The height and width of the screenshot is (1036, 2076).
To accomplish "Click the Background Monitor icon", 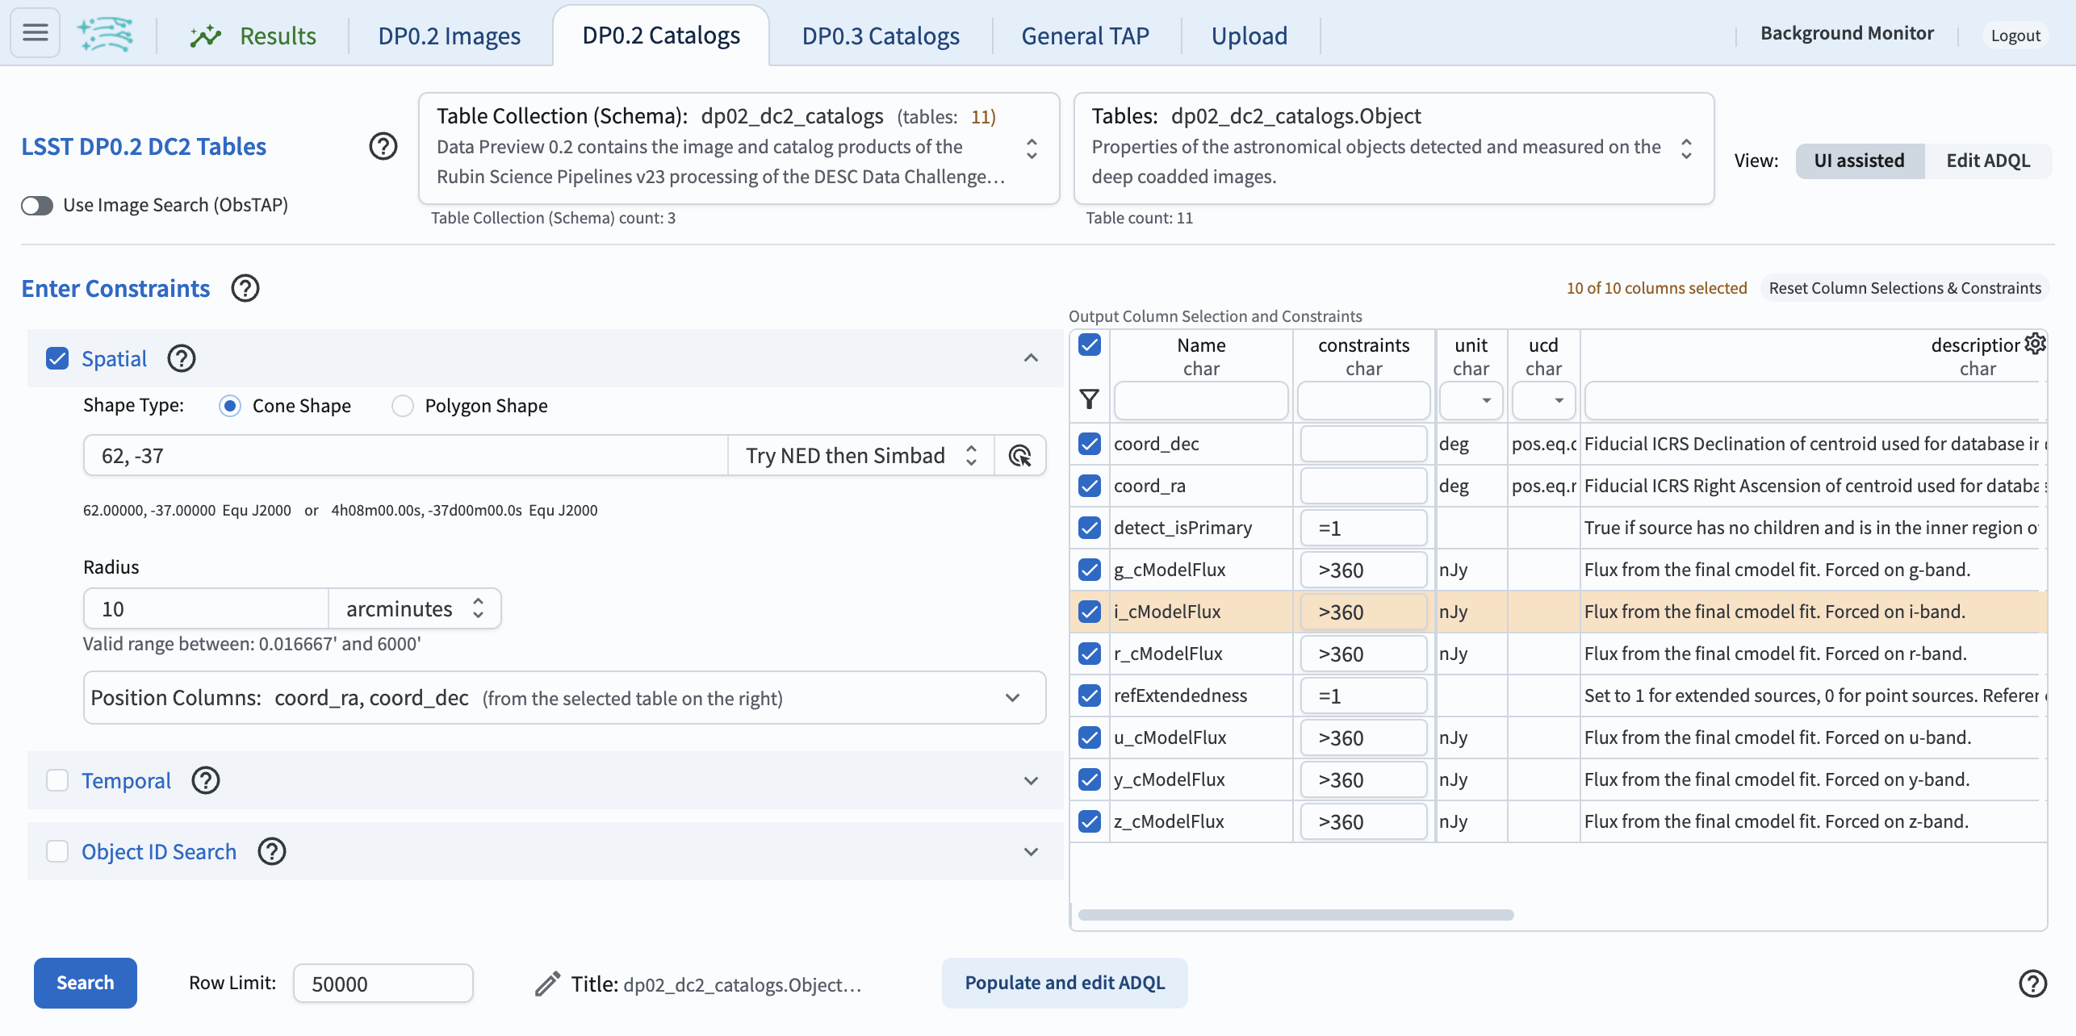I will pyautogui.click(x=1848, y=31).
